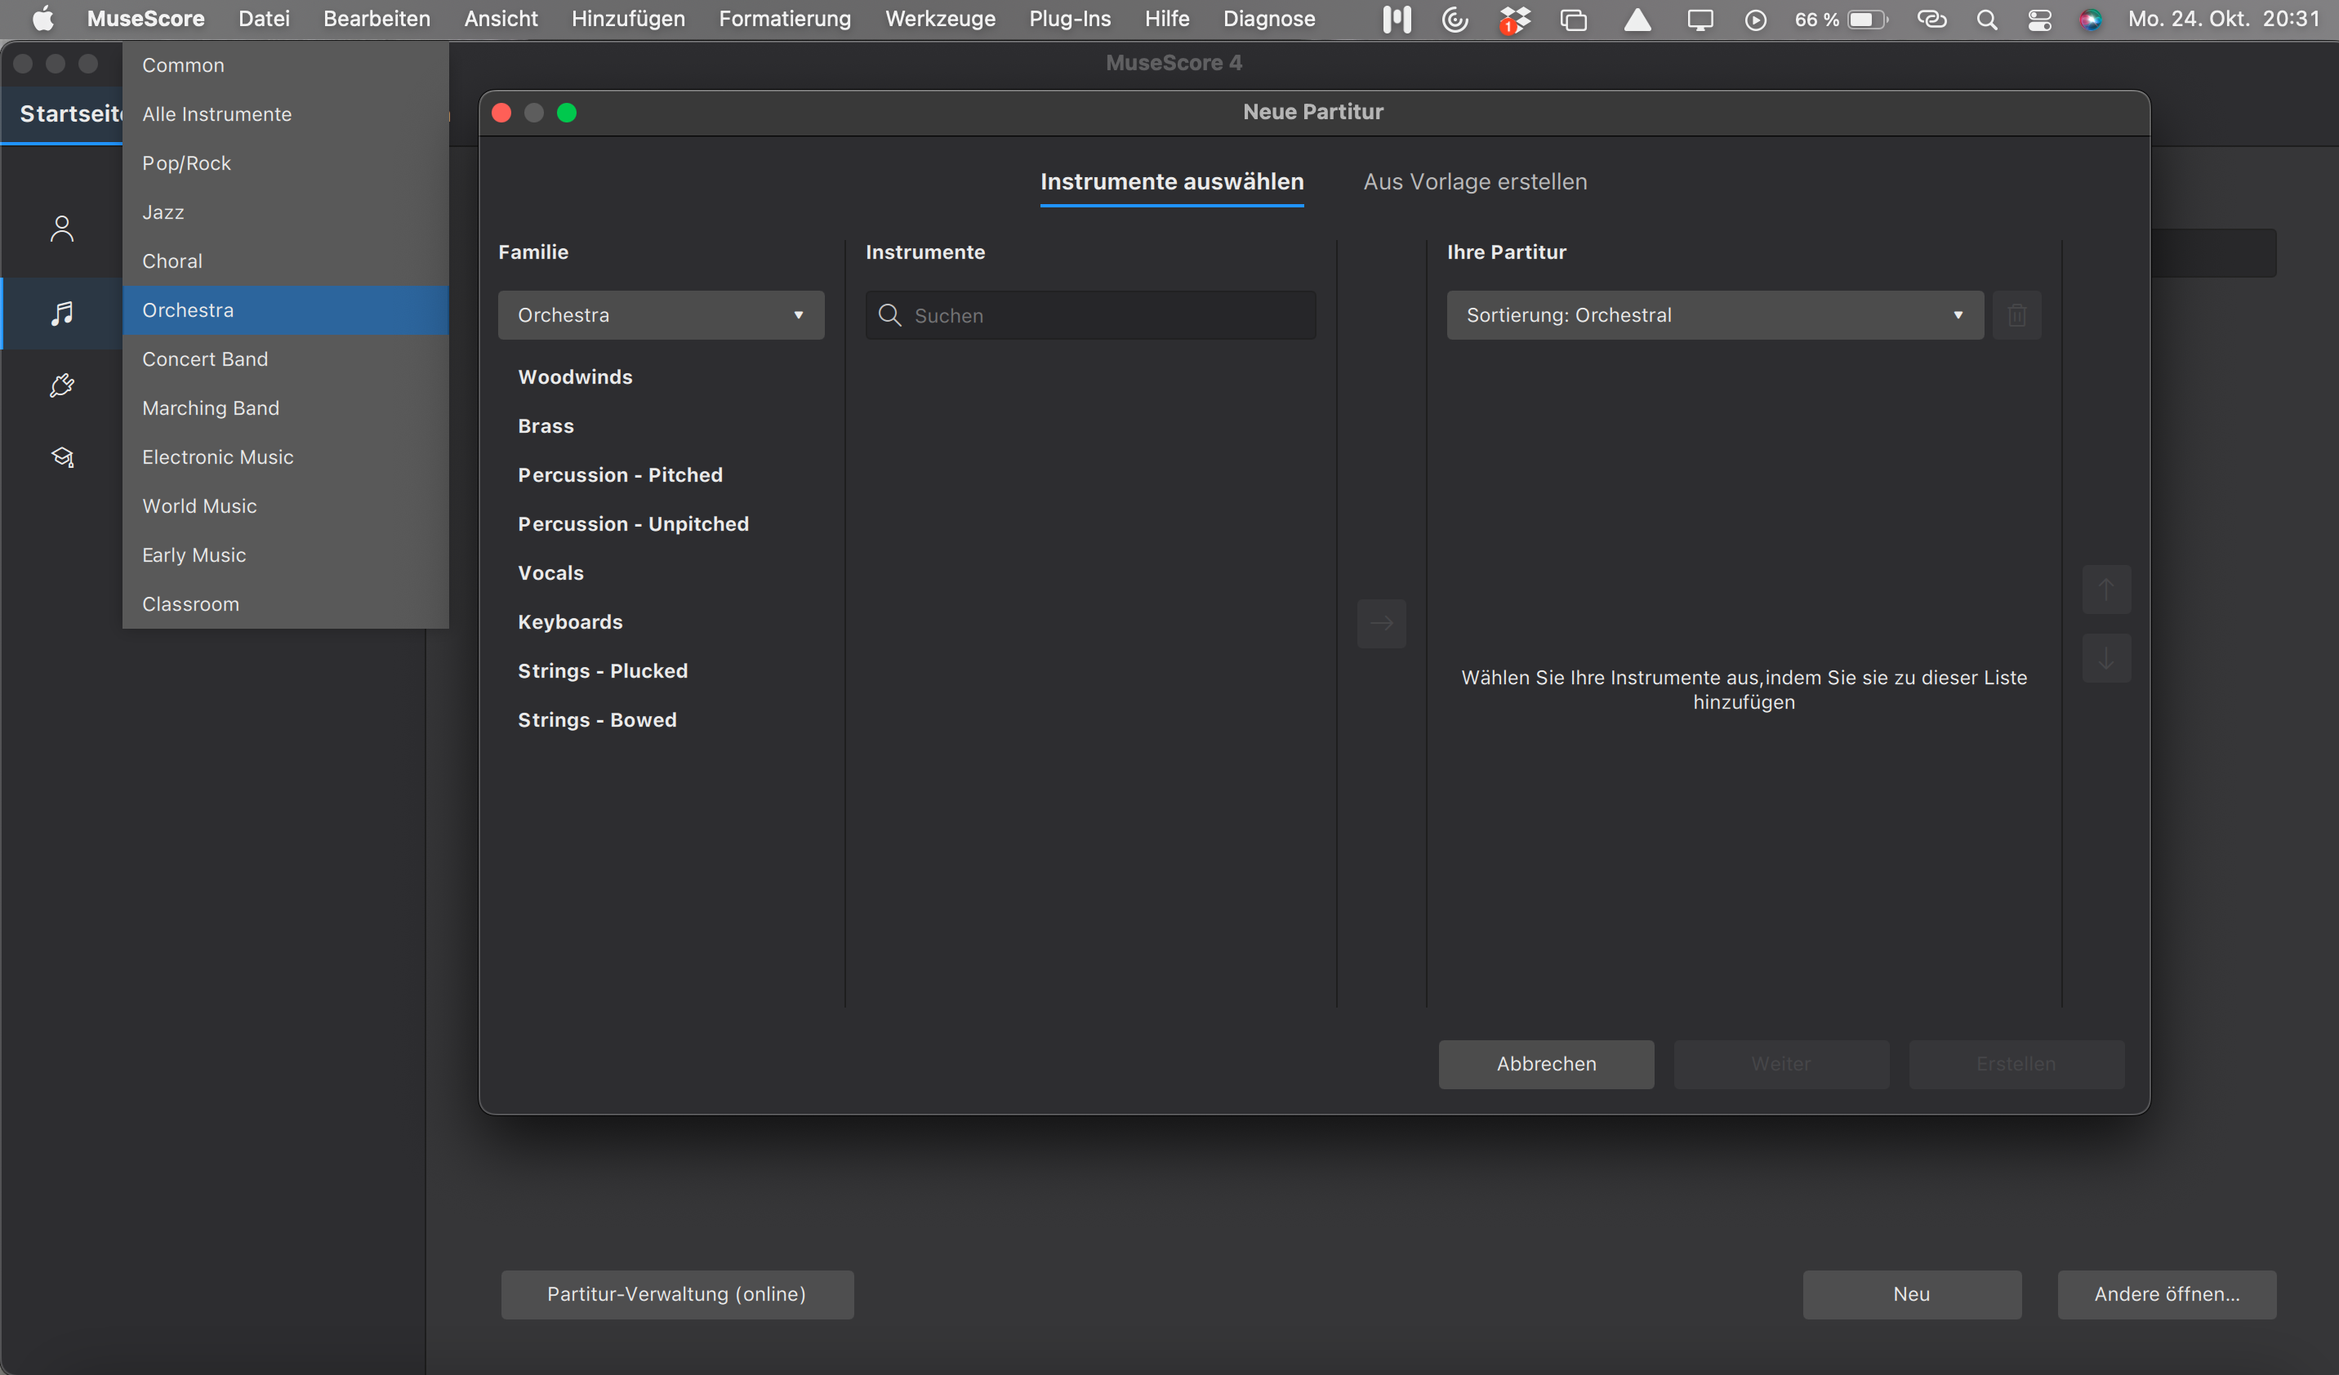The width and height of the screenshot is (2339, 1375).
Task: Click the spiral icon in menu bar
Action: (1455, 19)
